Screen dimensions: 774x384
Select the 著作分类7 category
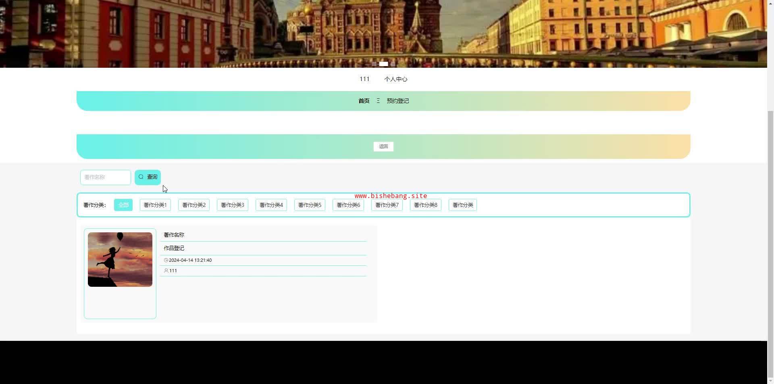click(x=387, y=205)
